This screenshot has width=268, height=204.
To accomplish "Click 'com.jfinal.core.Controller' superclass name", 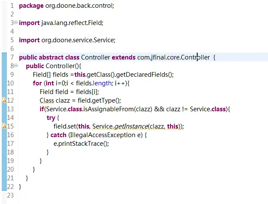I will (x=173, y=57).
